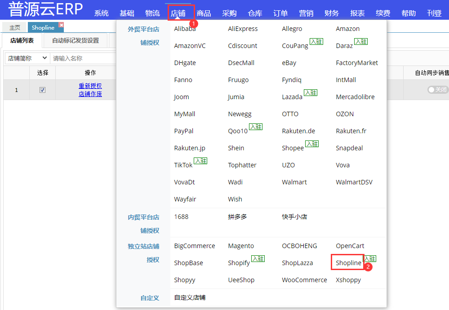Click the 入驻 badge next to Daraz
The image size is (449, 310).
pyautogui.click(x=361, y=42)
